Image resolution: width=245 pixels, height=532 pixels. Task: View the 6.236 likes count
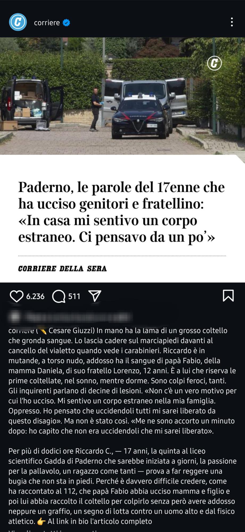[35, 296]
